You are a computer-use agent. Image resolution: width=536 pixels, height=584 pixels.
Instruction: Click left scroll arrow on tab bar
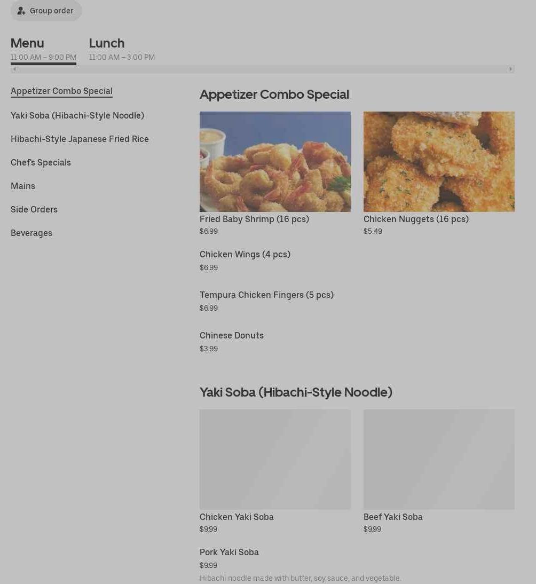tap(14, 69)
